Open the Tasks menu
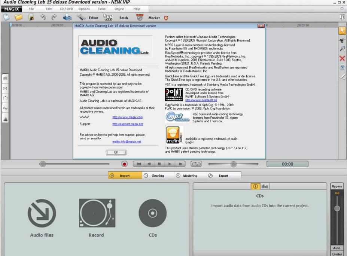This screenshot has height=256, width=347. pyautogui.click(x=101, y=9)
